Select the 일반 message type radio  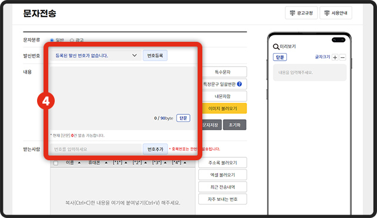click(x=52, y=40)
